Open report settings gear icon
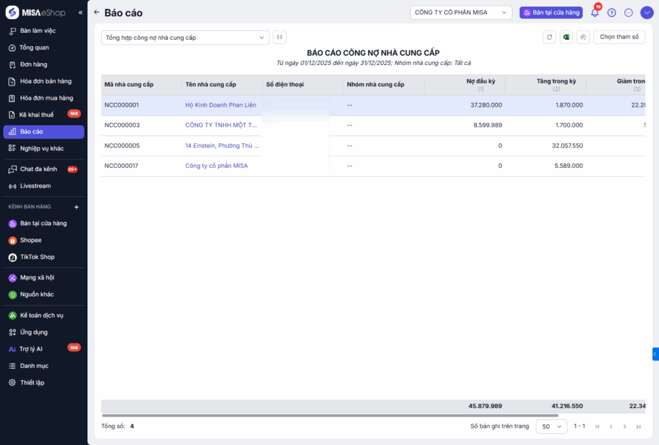The image size is (659, 445). click(583, 37)
